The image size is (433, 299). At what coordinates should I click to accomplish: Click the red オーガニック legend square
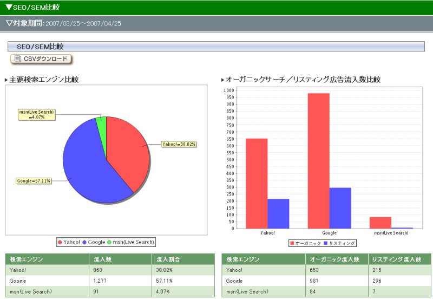point(292,243)
